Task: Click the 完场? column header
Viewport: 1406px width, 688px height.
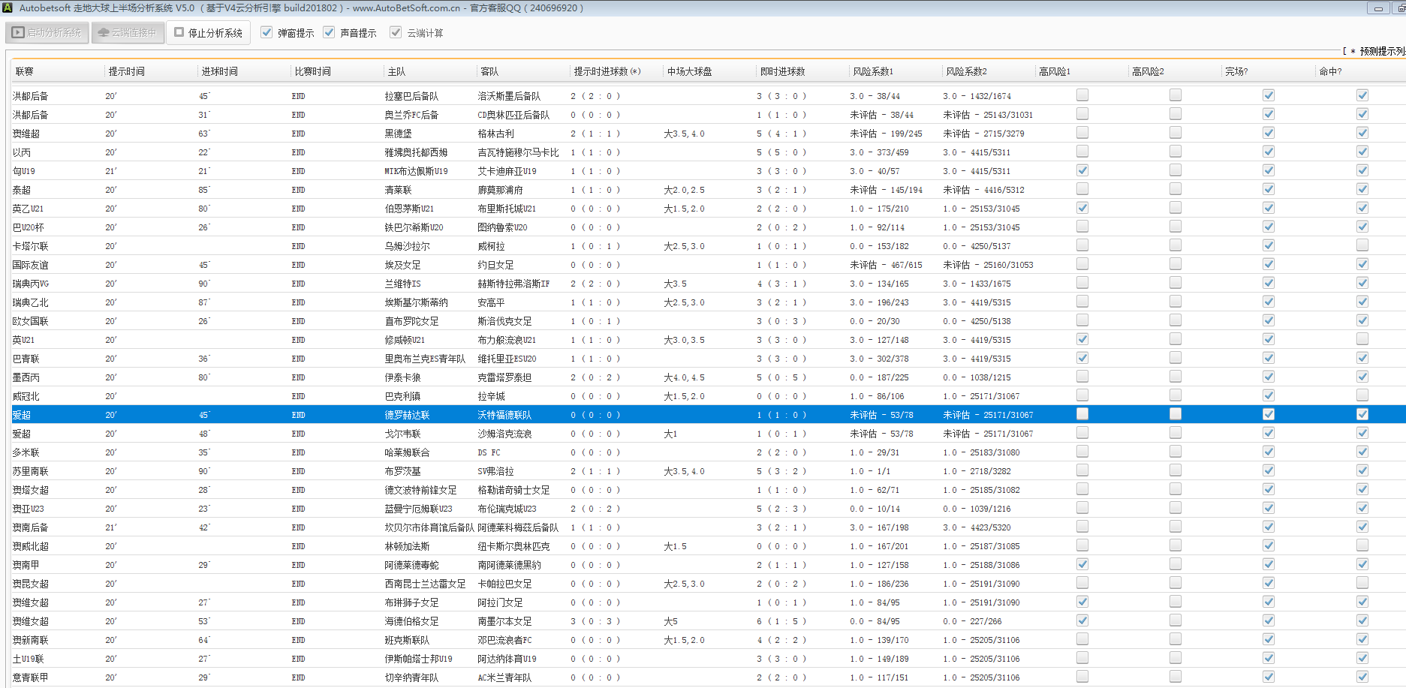Action: click(1236, 71)
